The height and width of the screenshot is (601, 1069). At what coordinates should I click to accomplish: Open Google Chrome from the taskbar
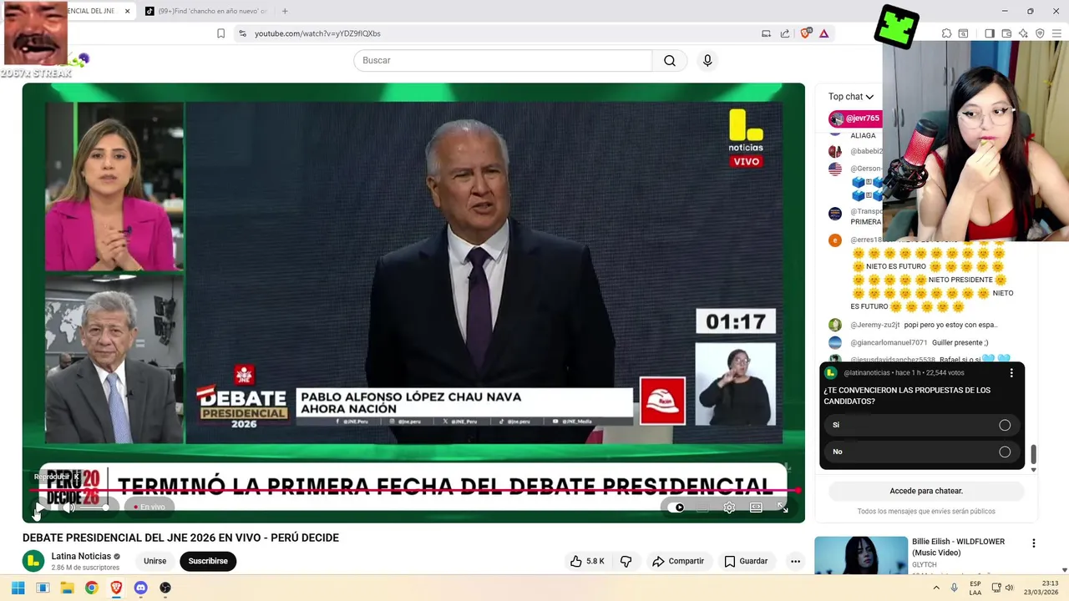point(92,588)
